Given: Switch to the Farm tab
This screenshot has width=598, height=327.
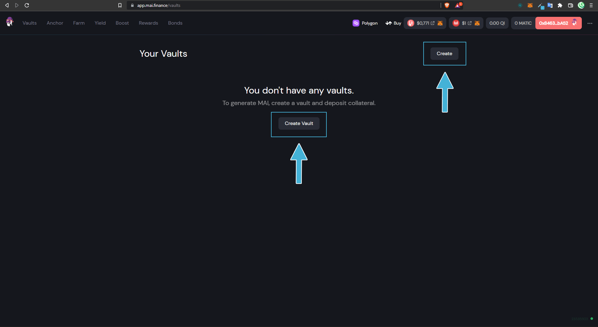Looking at the screenshot, I should click(x=79, y=23).
